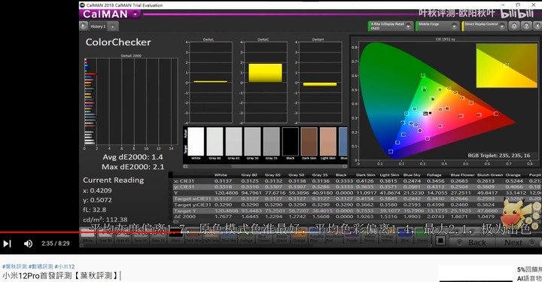Open hashtag link #葉秋評測

(x=14, y=266)
